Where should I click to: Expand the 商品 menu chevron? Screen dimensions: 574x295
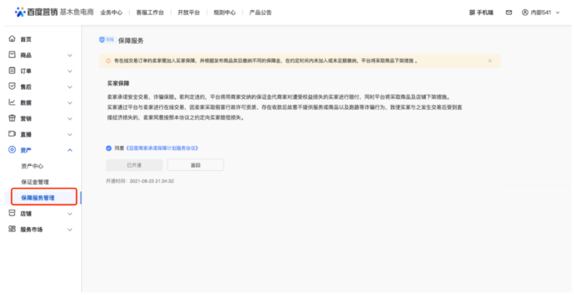[70, 55]
